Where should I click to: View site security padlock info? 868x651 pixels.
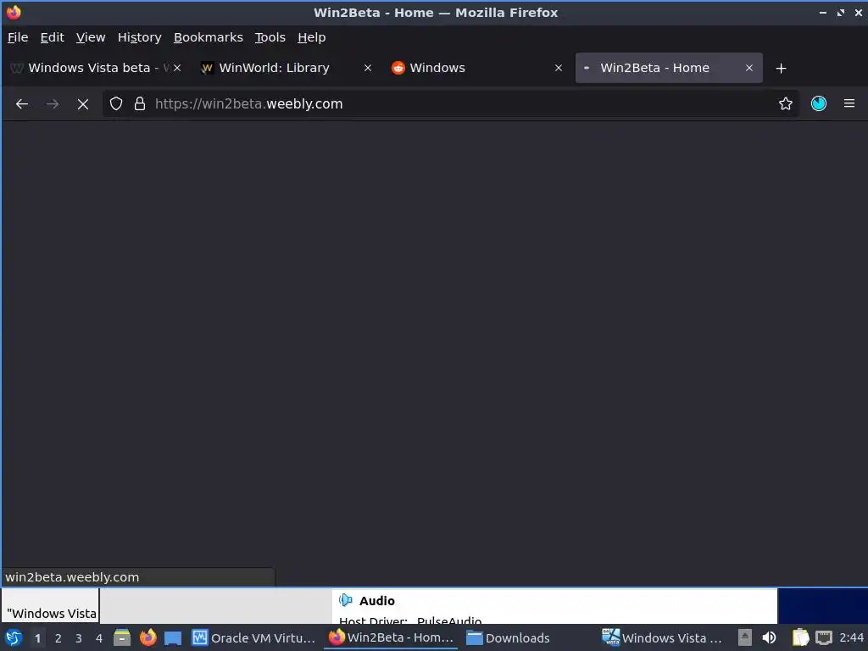coord(140,103)
